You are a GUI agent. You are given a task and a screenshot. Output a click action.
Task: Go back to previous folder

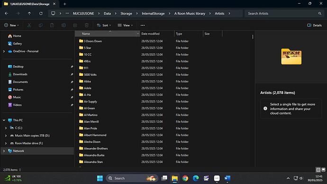click(7, 13)
